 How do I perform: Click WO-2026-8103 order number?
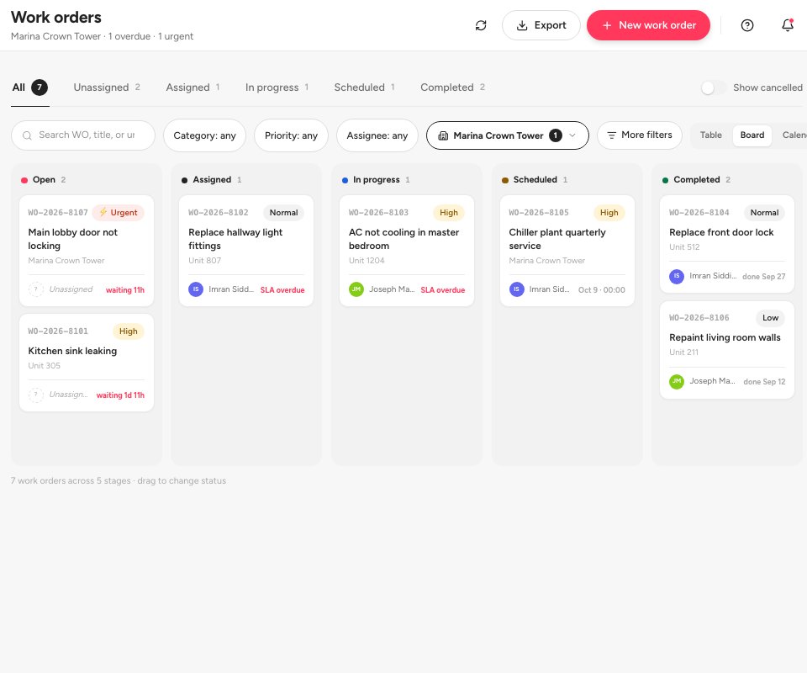coord(378,213)
